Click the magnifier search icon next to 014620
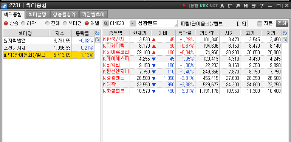The width and height of the screenshot is (291, 142). 105,23
